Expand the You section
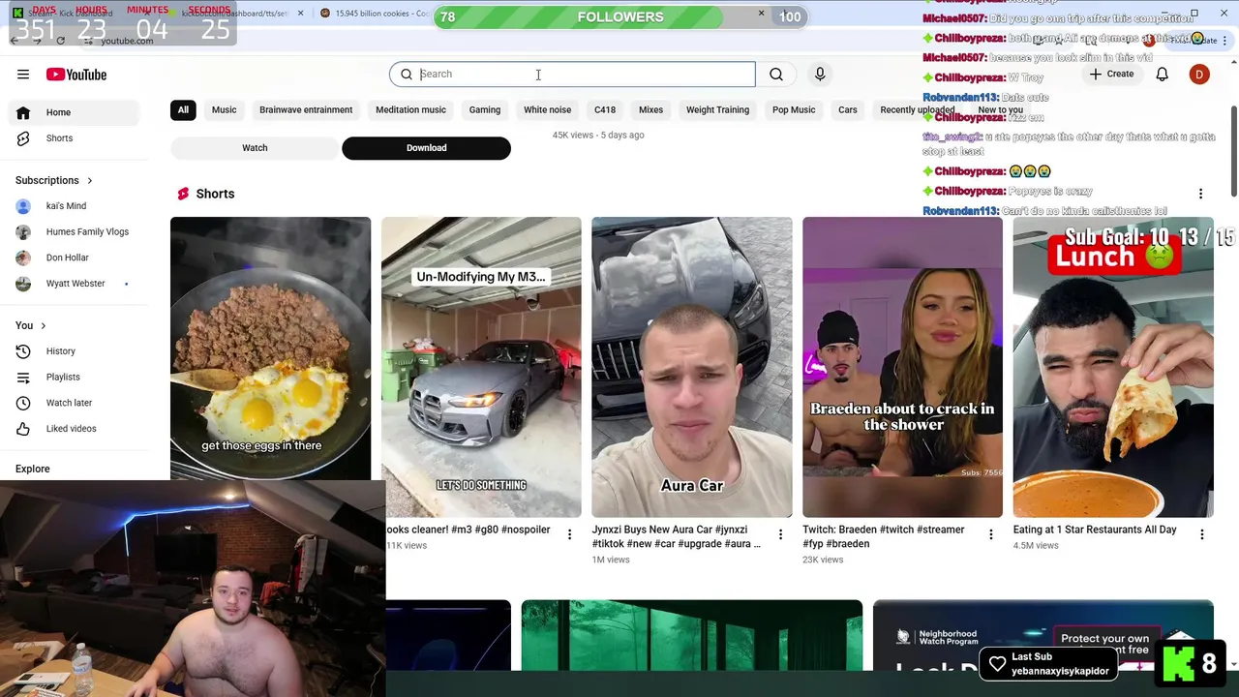Image resolution: width=1239 pixels, height=697 pixels. [30, 325]
